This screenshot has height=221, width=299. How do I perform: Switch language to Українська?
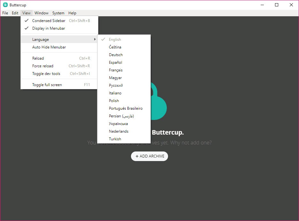click(124, 124)
